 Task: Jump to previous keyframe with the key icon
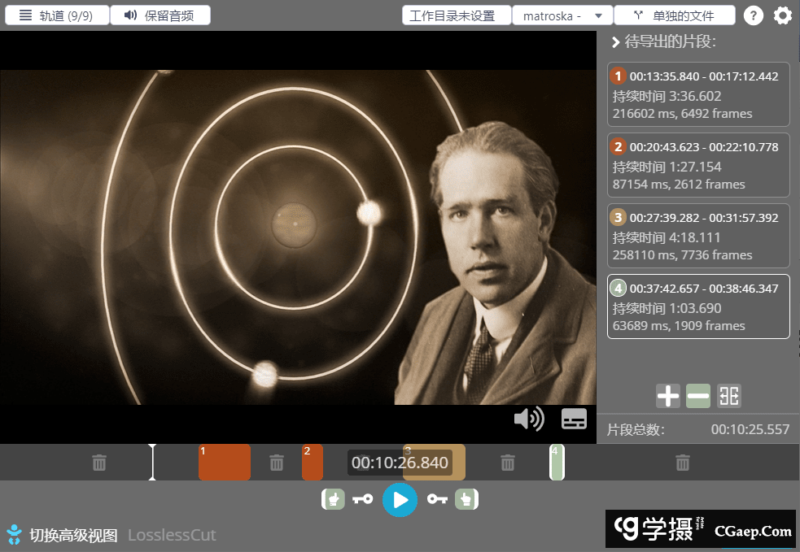click(363, 499)
